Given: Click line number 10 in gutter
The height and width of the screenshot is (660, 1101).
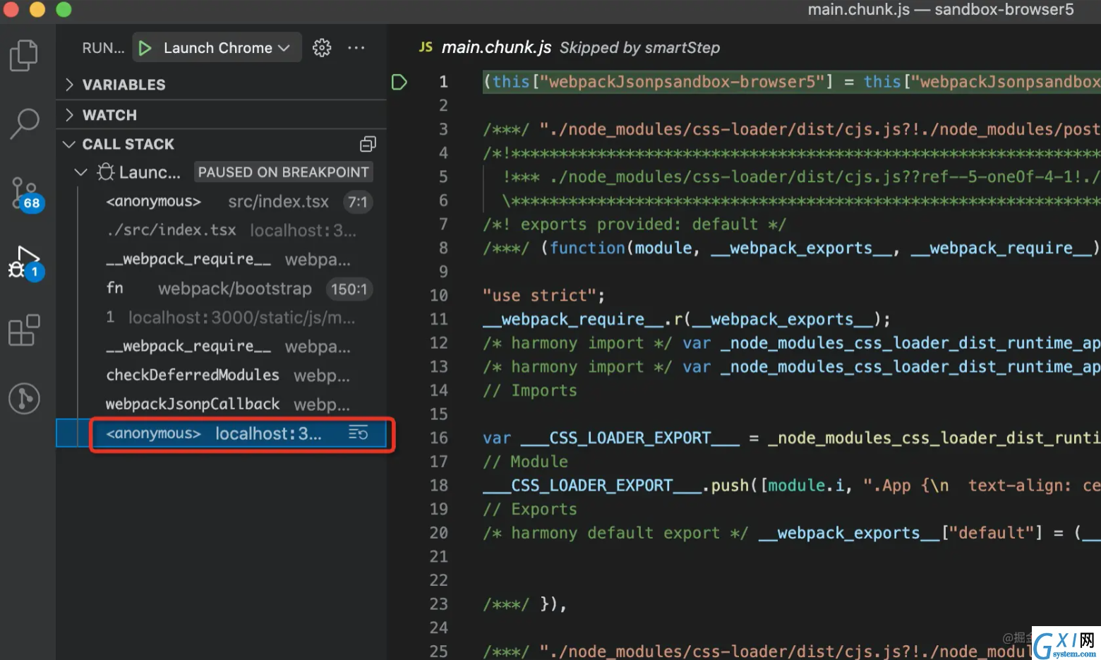Looking at the screenshot, I should click(439, 295).
